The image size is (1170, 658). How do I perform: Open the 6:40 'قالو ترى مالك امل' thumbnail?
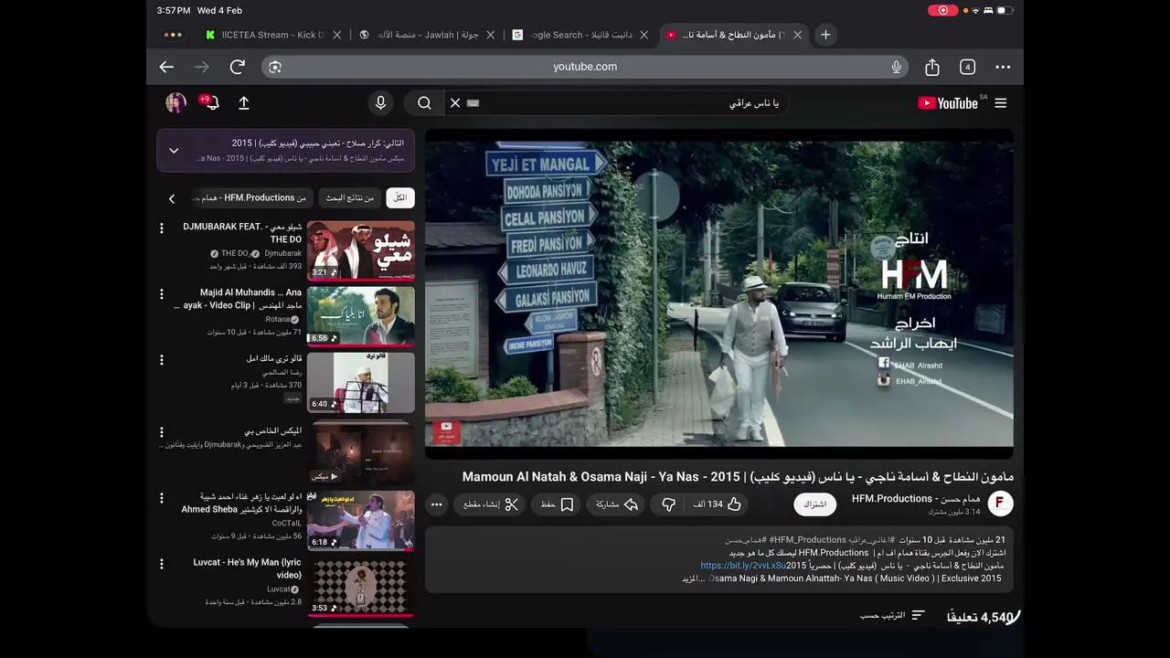pyautogui.click(x=361, y=382)
